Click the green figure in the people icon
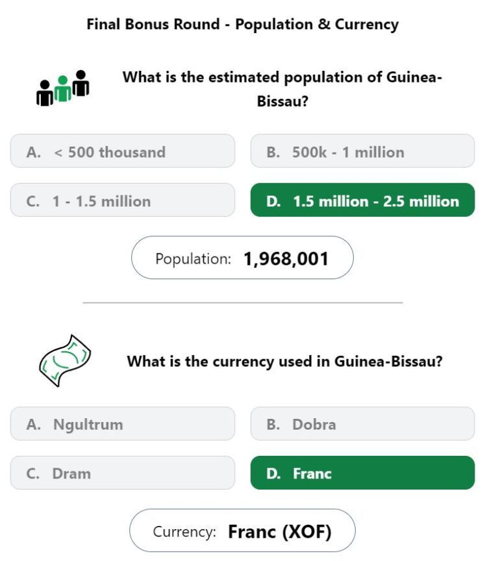The height and width of the screenshot is (561, 487). [x=63, y=89]
